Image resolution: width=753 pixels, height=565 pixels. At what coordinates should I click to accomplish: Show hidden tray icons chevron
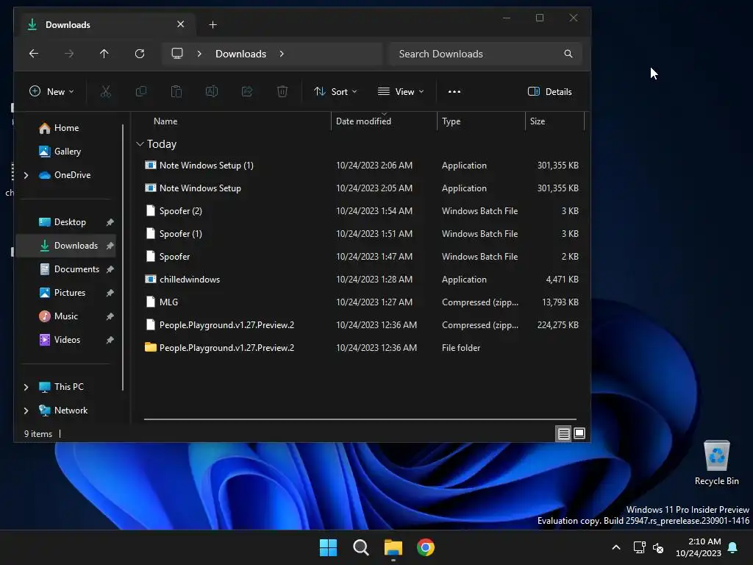pyautogui.click(x=616, y=547)
